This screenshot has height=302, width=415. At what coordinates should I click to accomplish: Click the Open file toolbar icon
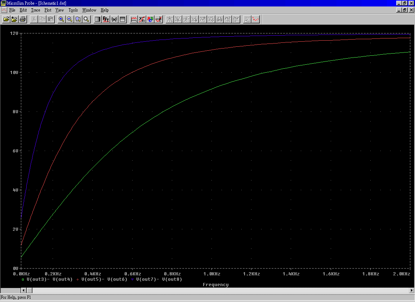(6, 19)
